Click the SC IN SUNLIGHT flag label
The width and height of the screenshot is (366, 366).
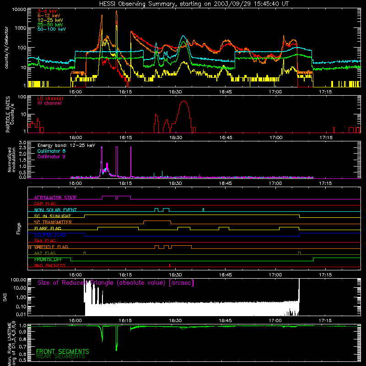click(x=53, y=216)
